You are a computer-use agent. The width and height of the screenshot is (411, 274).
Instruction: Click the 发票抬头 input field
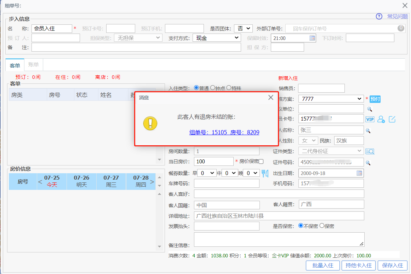pyautogui.click(x=227, y=226)
